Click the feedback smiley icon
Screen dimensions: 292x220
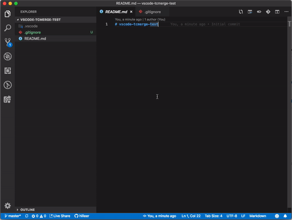(277, 216)
